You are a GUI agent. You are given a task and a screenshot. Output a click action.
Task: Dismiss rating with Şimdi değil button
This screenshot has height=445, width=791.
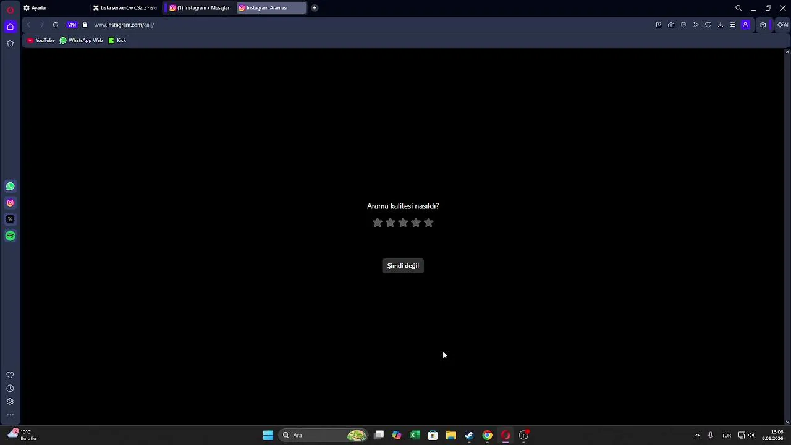click(x=403, y=266)
